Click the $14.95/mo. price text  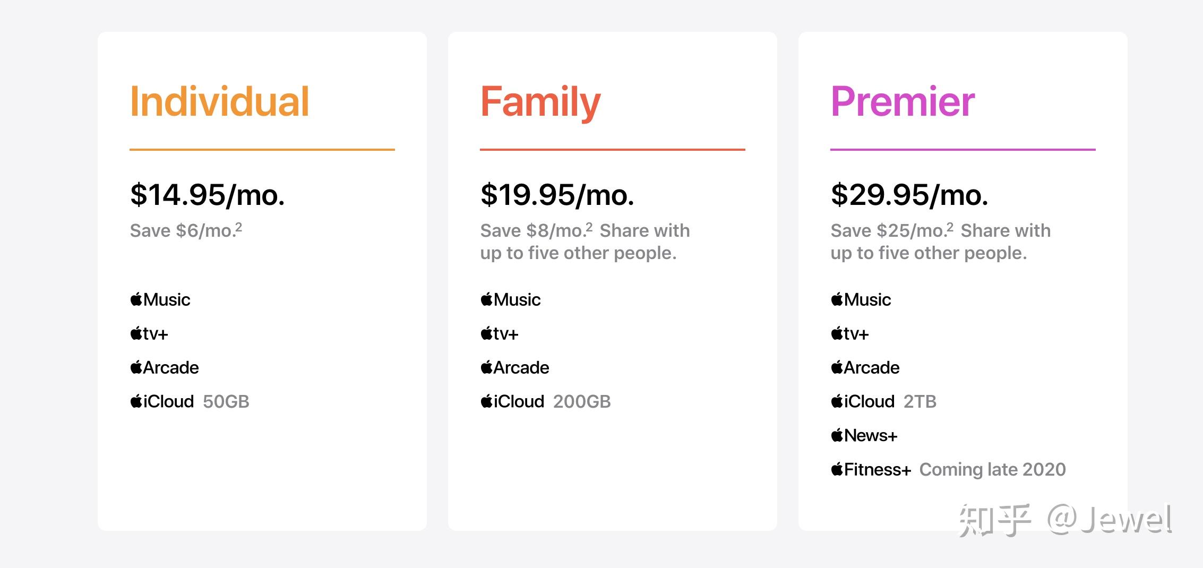pyautogui.click(x=208, y=195)
